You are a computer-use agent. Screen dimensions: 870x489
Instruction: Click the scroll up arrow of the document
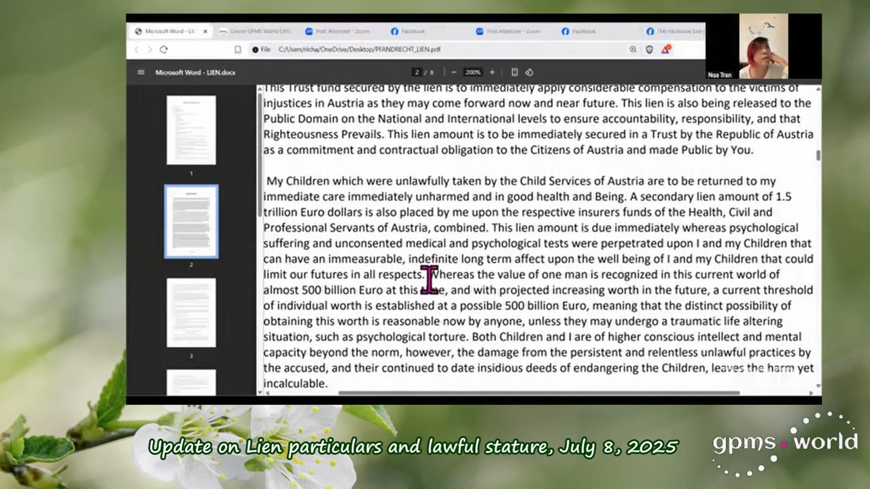(818, 89)
